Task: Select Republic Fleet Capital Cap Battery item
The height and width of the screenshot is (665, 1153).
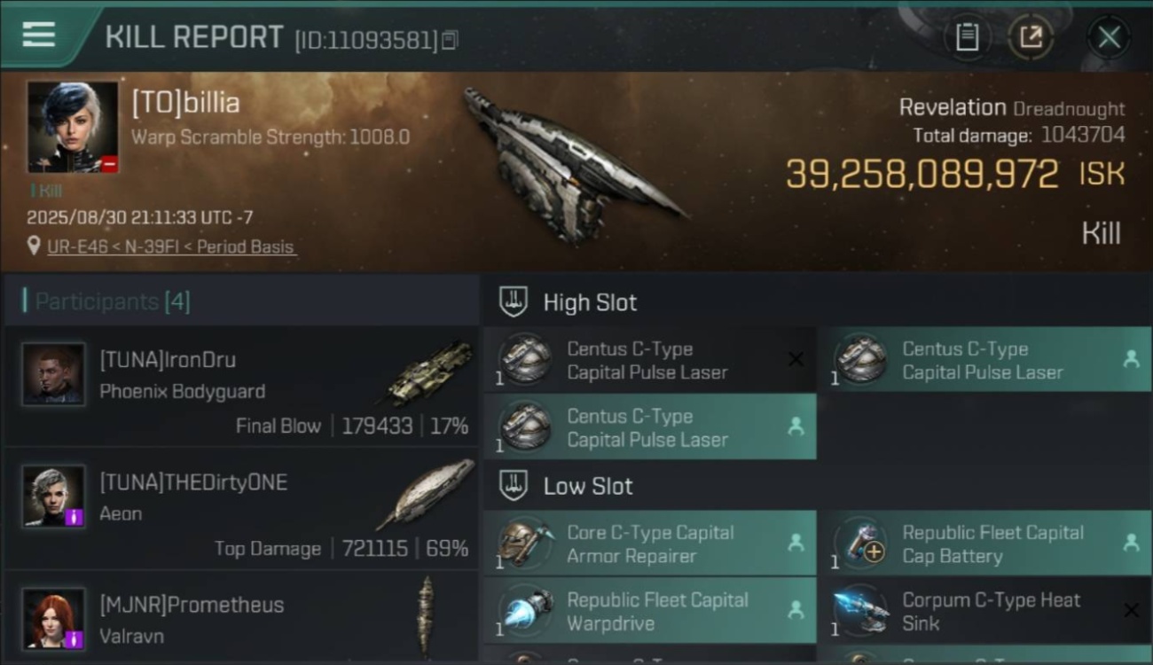Action: click(x=984, y=544)
